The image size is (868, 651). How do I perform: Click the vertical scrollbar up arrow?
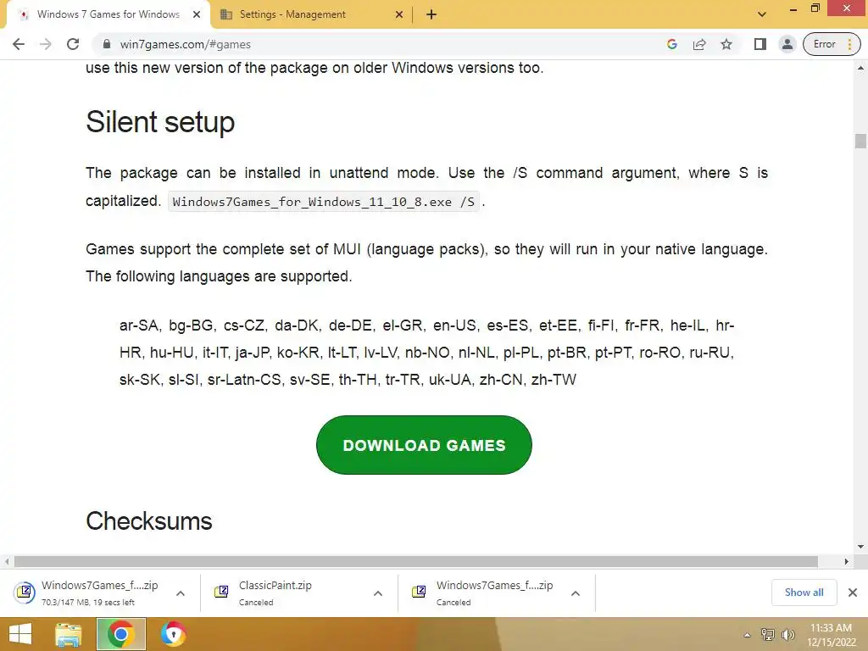pyautogui.click(x=860, y=68)
